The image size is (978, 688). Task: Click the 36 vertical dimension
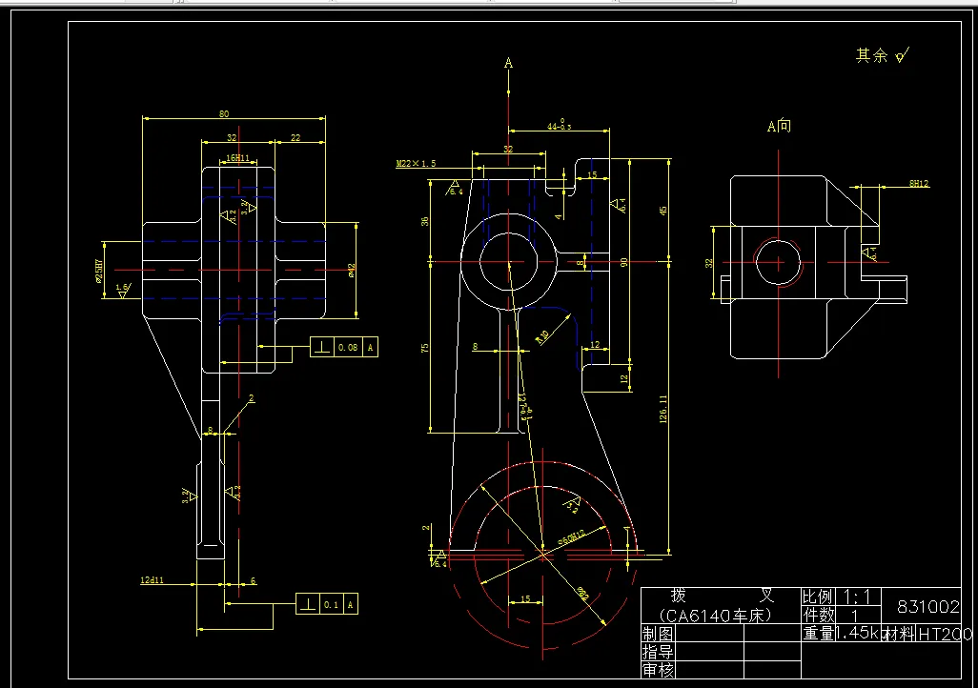(x=425, y=221)
